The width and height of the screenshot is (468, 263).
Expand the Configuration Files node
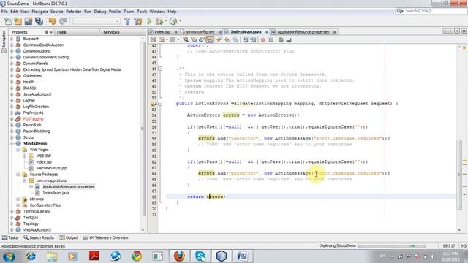[x=18, y=205]
